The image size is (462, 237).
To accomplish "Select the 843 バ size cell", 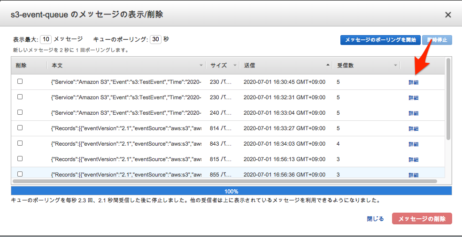I will coord(220,144).
